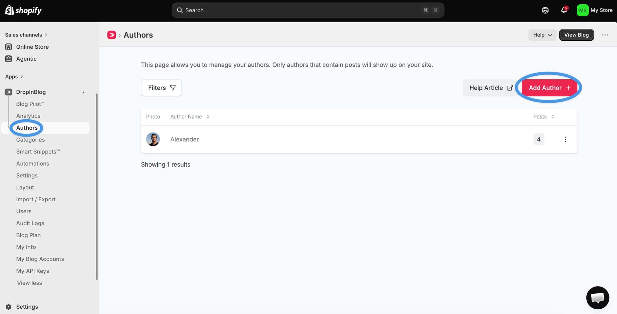This screenshot has height=314, width=617.
Task: Open Import / Export in the sidebar
Action: (x=36, y=199)
